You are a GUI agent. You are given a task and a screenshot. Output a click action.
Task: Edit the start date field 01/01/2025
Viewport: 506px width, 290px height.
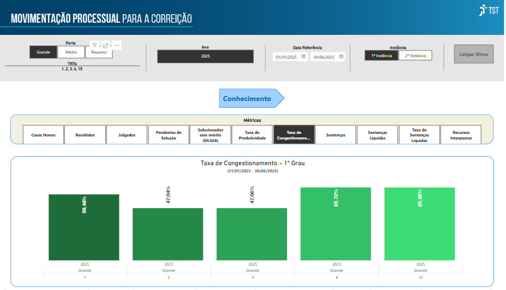[x=287, y=57]
